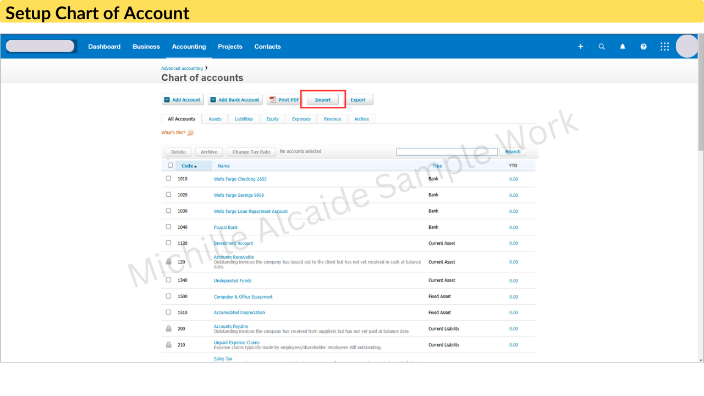Open the notifications bell icon
This screenshot has height=396, width=704.
[623, 47]
